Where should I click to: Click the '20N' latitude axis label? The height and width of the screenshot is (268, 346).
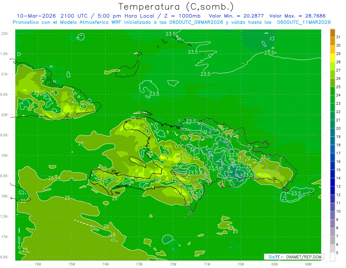[4, 115]
